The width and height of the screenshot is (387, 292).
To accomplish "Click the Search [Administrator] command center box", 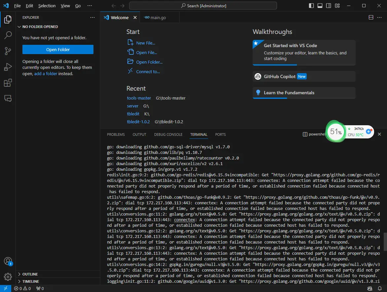I will point(203,6).
